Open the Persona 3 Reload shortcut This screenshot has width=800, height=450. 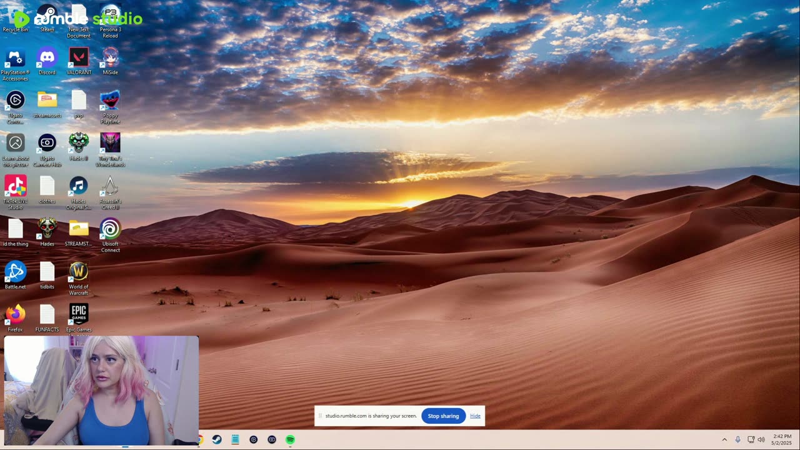110,21
